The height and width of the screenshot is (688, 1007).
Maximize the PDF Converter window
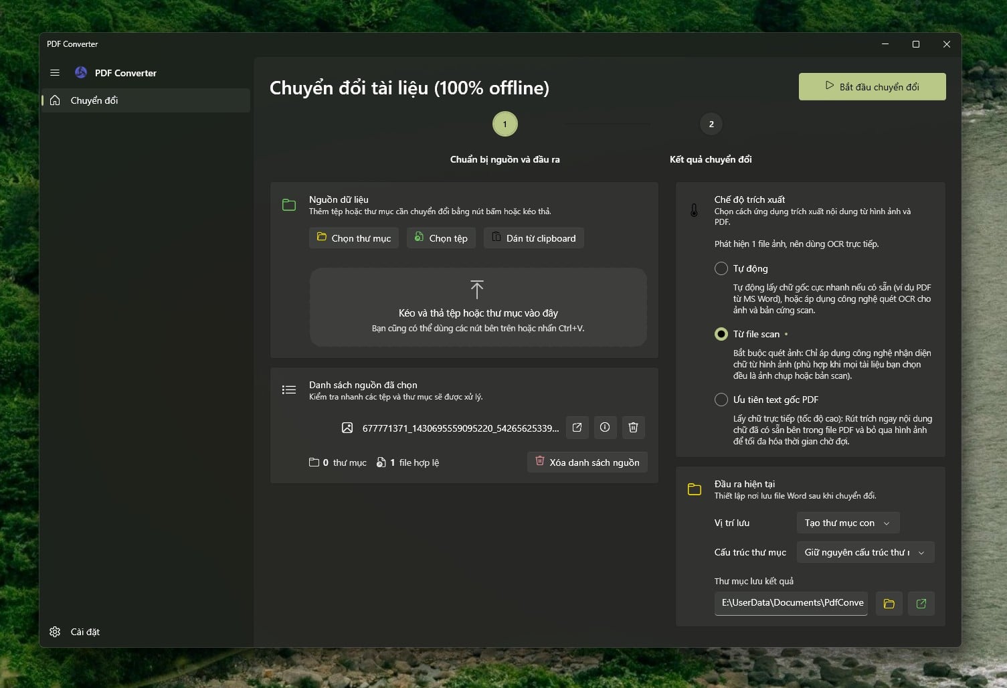tap(916, 44)
